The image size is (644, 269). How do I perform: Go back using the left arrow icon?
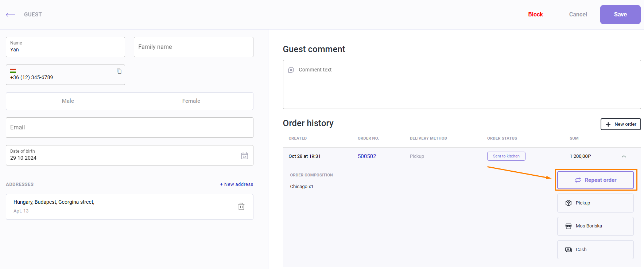coord(10,15)
